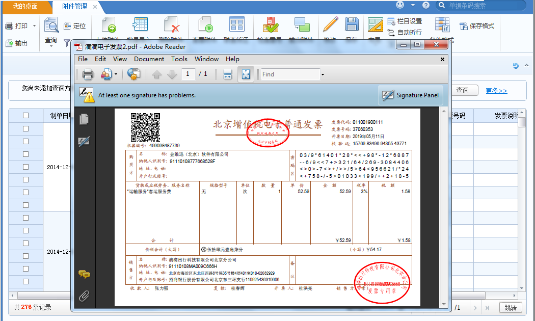Click the fit-width scrolling icon
This screenshot has height=321, width=535.
[x=228, y=74]
